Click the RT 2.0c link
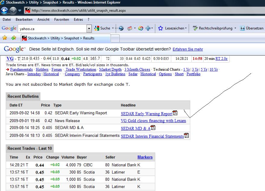This screenshot has width=265, height=191. 221,59
